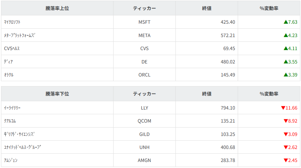The height and width of the screenshot is (168, 301).
Task: Click the green up arrow beside 7.63
Action: tap(286, 22)
